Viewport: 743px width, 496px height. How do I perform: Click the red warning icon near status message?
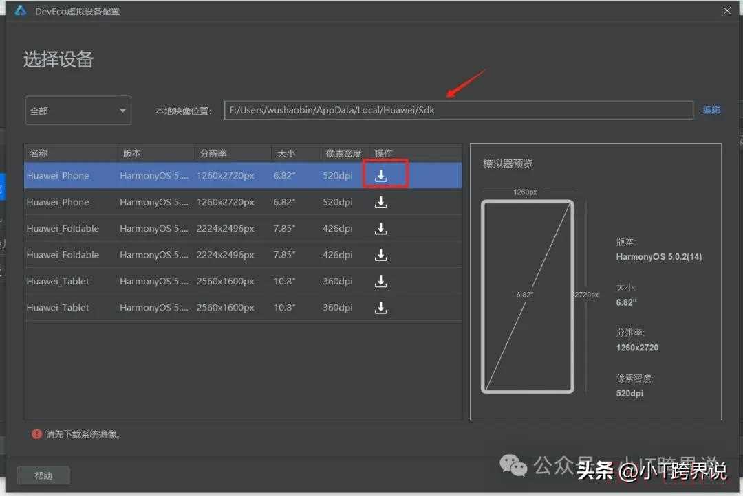pos(36,434)
